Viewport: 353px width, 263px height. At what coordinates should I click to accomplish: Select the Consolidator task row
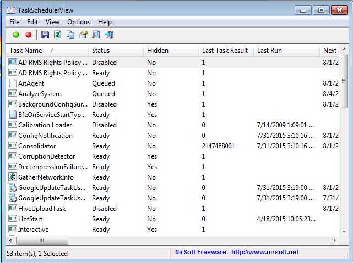click(37, 146)
